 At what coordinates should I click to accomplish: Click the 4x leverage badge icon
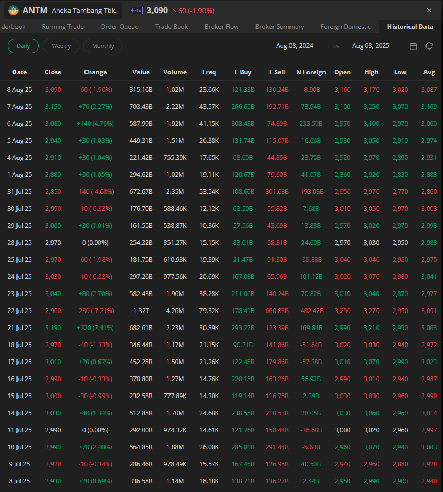pyautogui.click(x=136, y=11)
